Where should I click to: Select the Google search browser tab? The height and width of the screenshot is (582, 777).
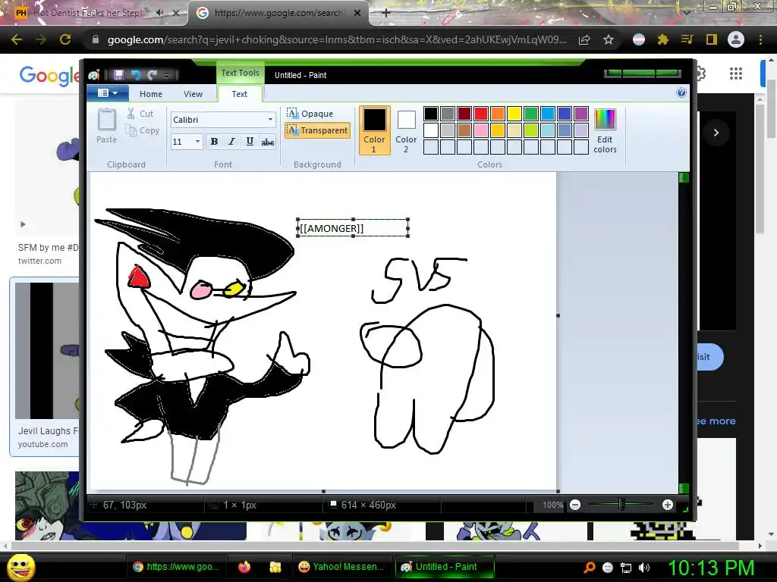[278, 14]
